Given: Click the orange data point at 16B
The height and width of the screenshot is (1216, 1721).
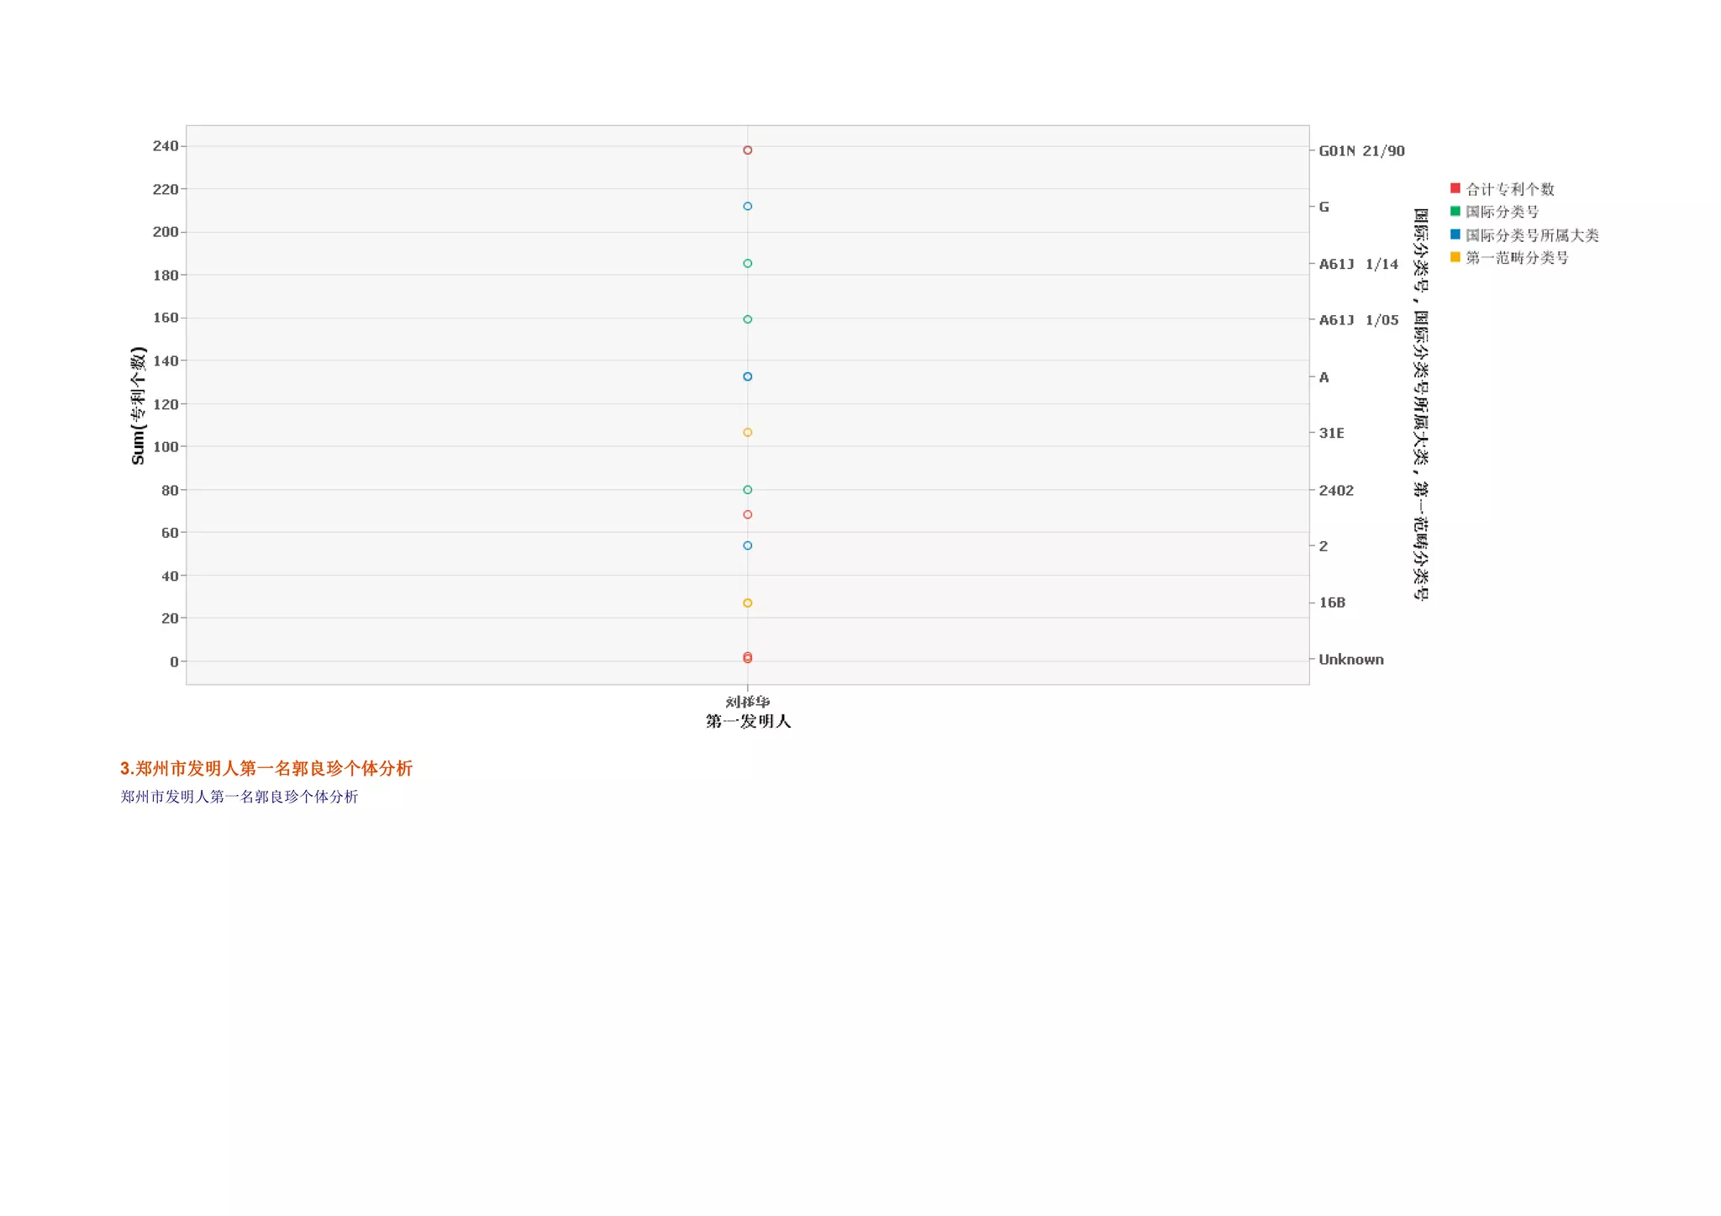Looking at the screenshot, I should point(747,603).
